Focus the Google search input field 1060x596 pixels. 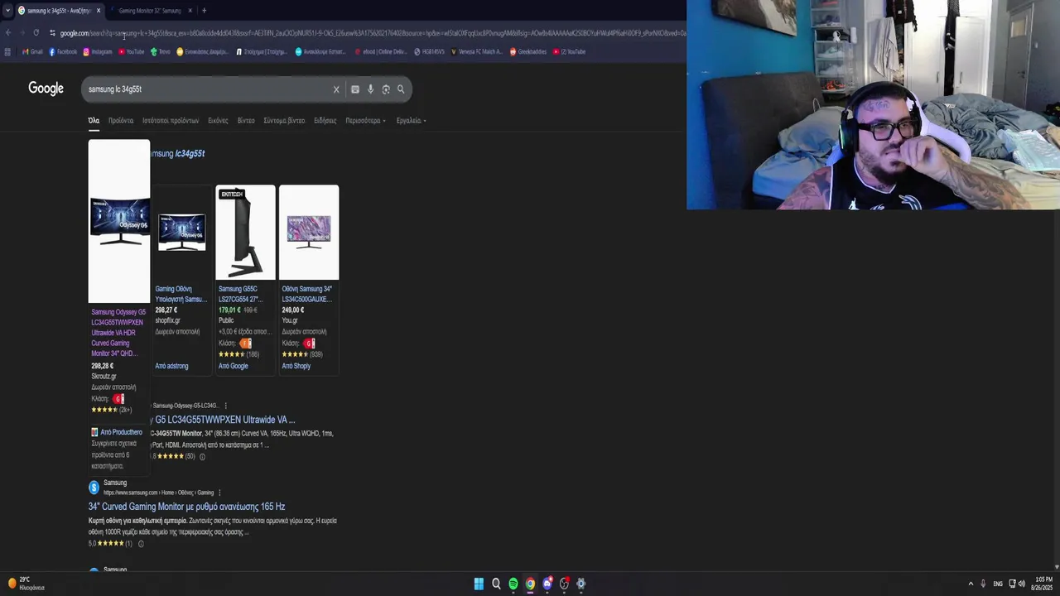tap(207, 89)
